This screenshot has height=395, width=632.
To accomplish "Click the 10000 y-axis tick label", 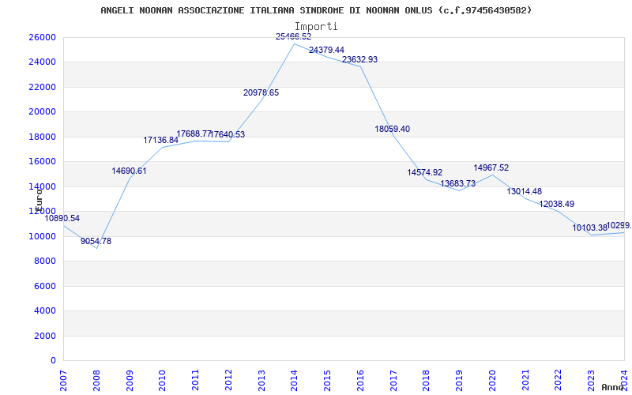I will click(42, 236).
